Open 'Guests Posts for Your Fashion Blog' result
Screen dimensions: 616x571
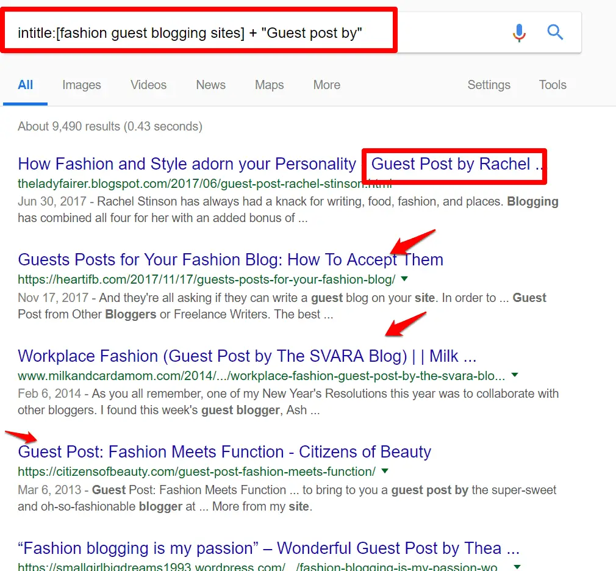point(231,260)
